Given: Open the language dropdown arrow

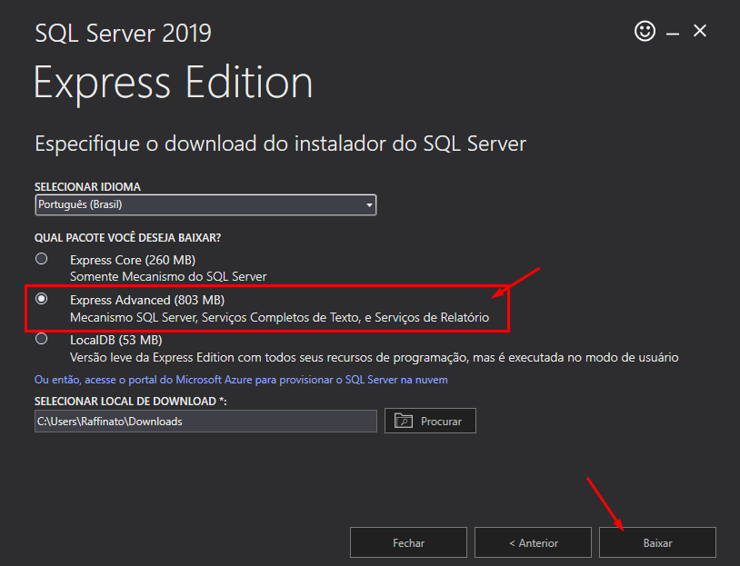Looking at the screenshot, I should [369, 205].
